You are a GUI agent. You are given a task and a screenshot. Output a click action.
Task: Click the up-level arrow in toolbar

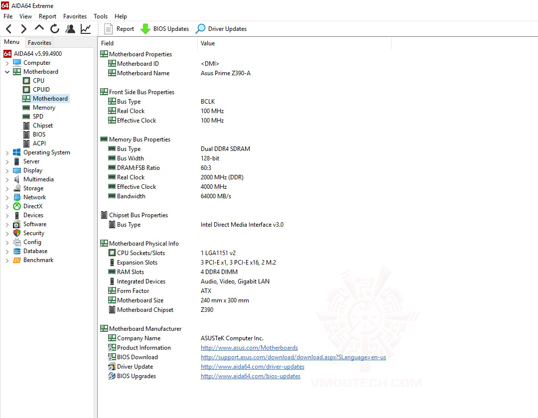click(39, 28)
